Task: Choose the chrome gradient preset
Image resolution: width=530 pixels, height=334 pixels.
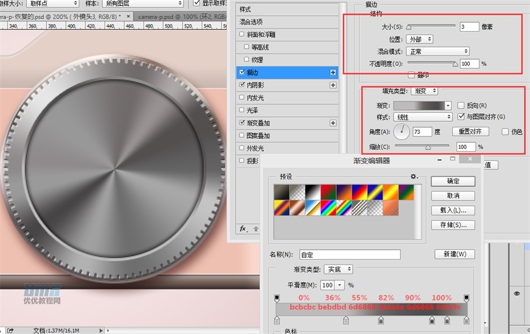Action: pos(313,208)
